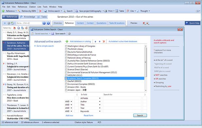Open the Table view icon
Viewport: 202px width, 128px height.
tap(117, 11)
